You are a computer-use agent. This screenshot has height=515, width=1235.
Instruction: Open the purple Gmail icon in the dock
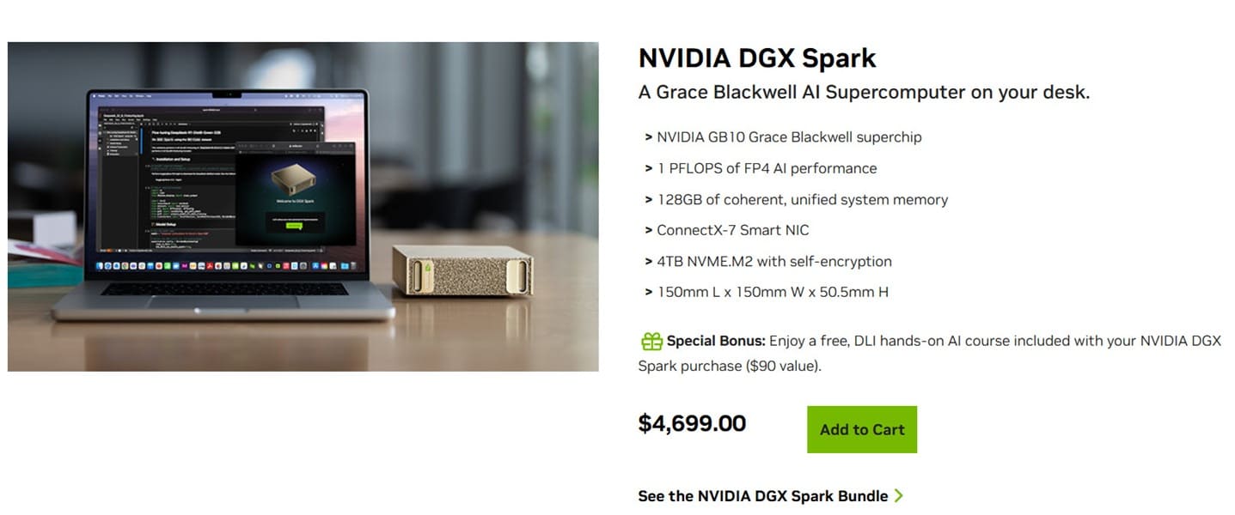coord(185,266)
